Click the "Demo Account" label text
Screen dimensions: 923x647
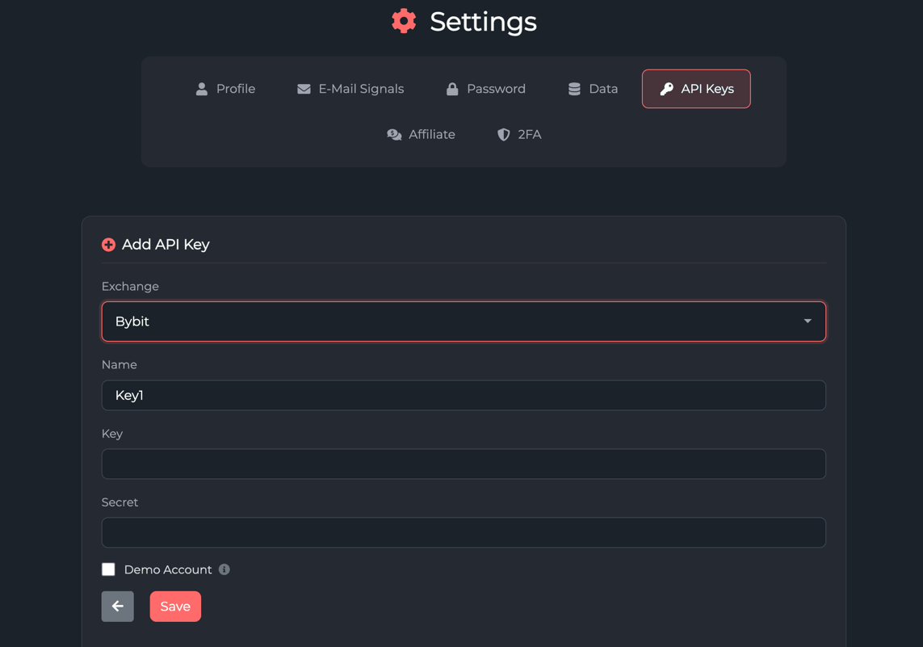pyautogui.click(x=168, y=570)
